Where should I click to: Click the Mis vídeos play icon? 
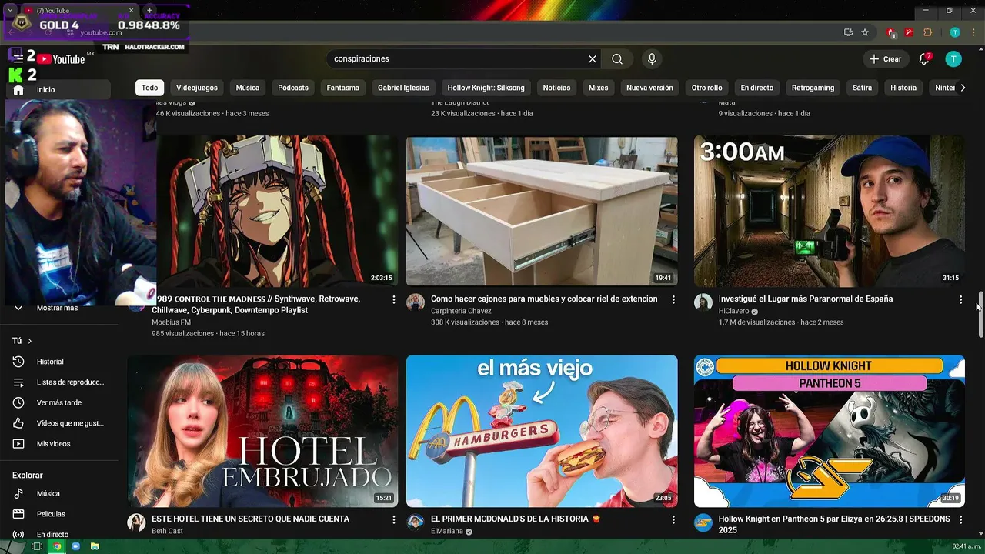click(19, 444)
